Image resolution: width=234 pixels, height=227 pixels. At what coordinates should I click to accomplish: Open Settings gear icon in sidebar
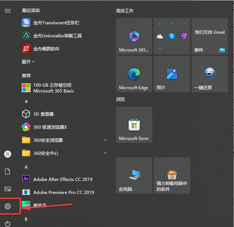coord(8,206)
